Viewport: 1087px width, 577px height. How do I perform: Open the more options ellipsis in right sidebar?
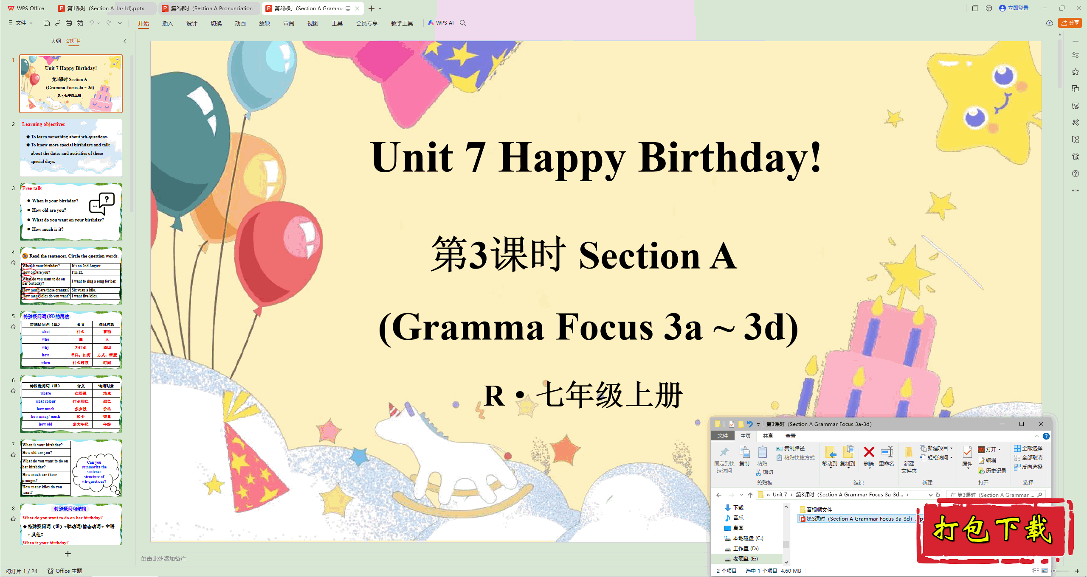coord(1076,190)
